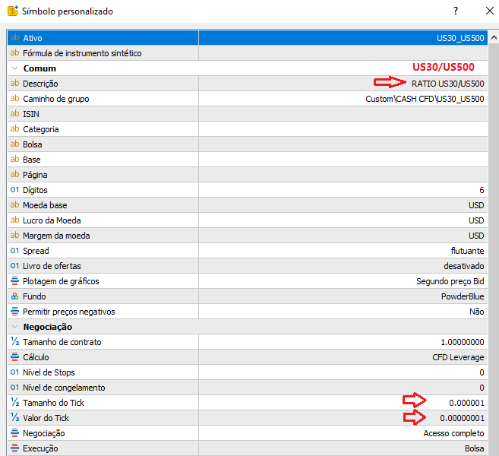
Task: Edit the Nível de Stops value 0
Action: pos(482,372)
